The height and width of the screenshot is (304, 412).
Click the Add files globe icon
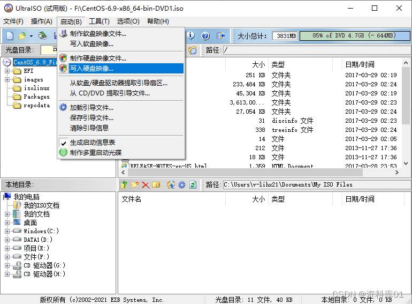pos(171,185)
